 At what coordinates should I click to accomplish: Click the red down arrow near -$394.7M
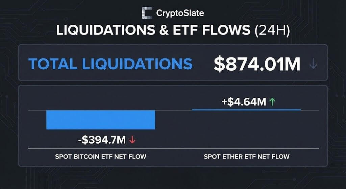coord(132,140)
